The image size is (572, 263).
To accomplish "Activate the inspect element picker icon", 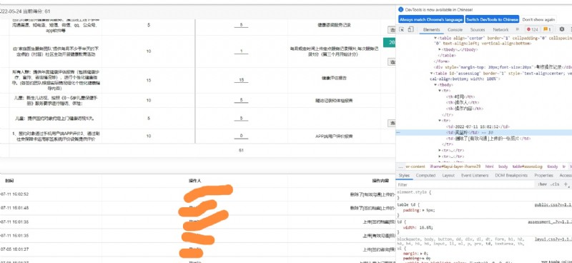I will [402, 29].
